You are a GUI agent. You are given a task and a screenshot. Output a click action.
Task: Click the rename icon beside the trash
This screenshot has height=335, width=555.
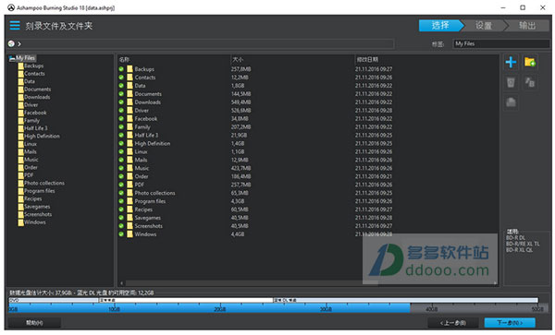pos(530,83)
